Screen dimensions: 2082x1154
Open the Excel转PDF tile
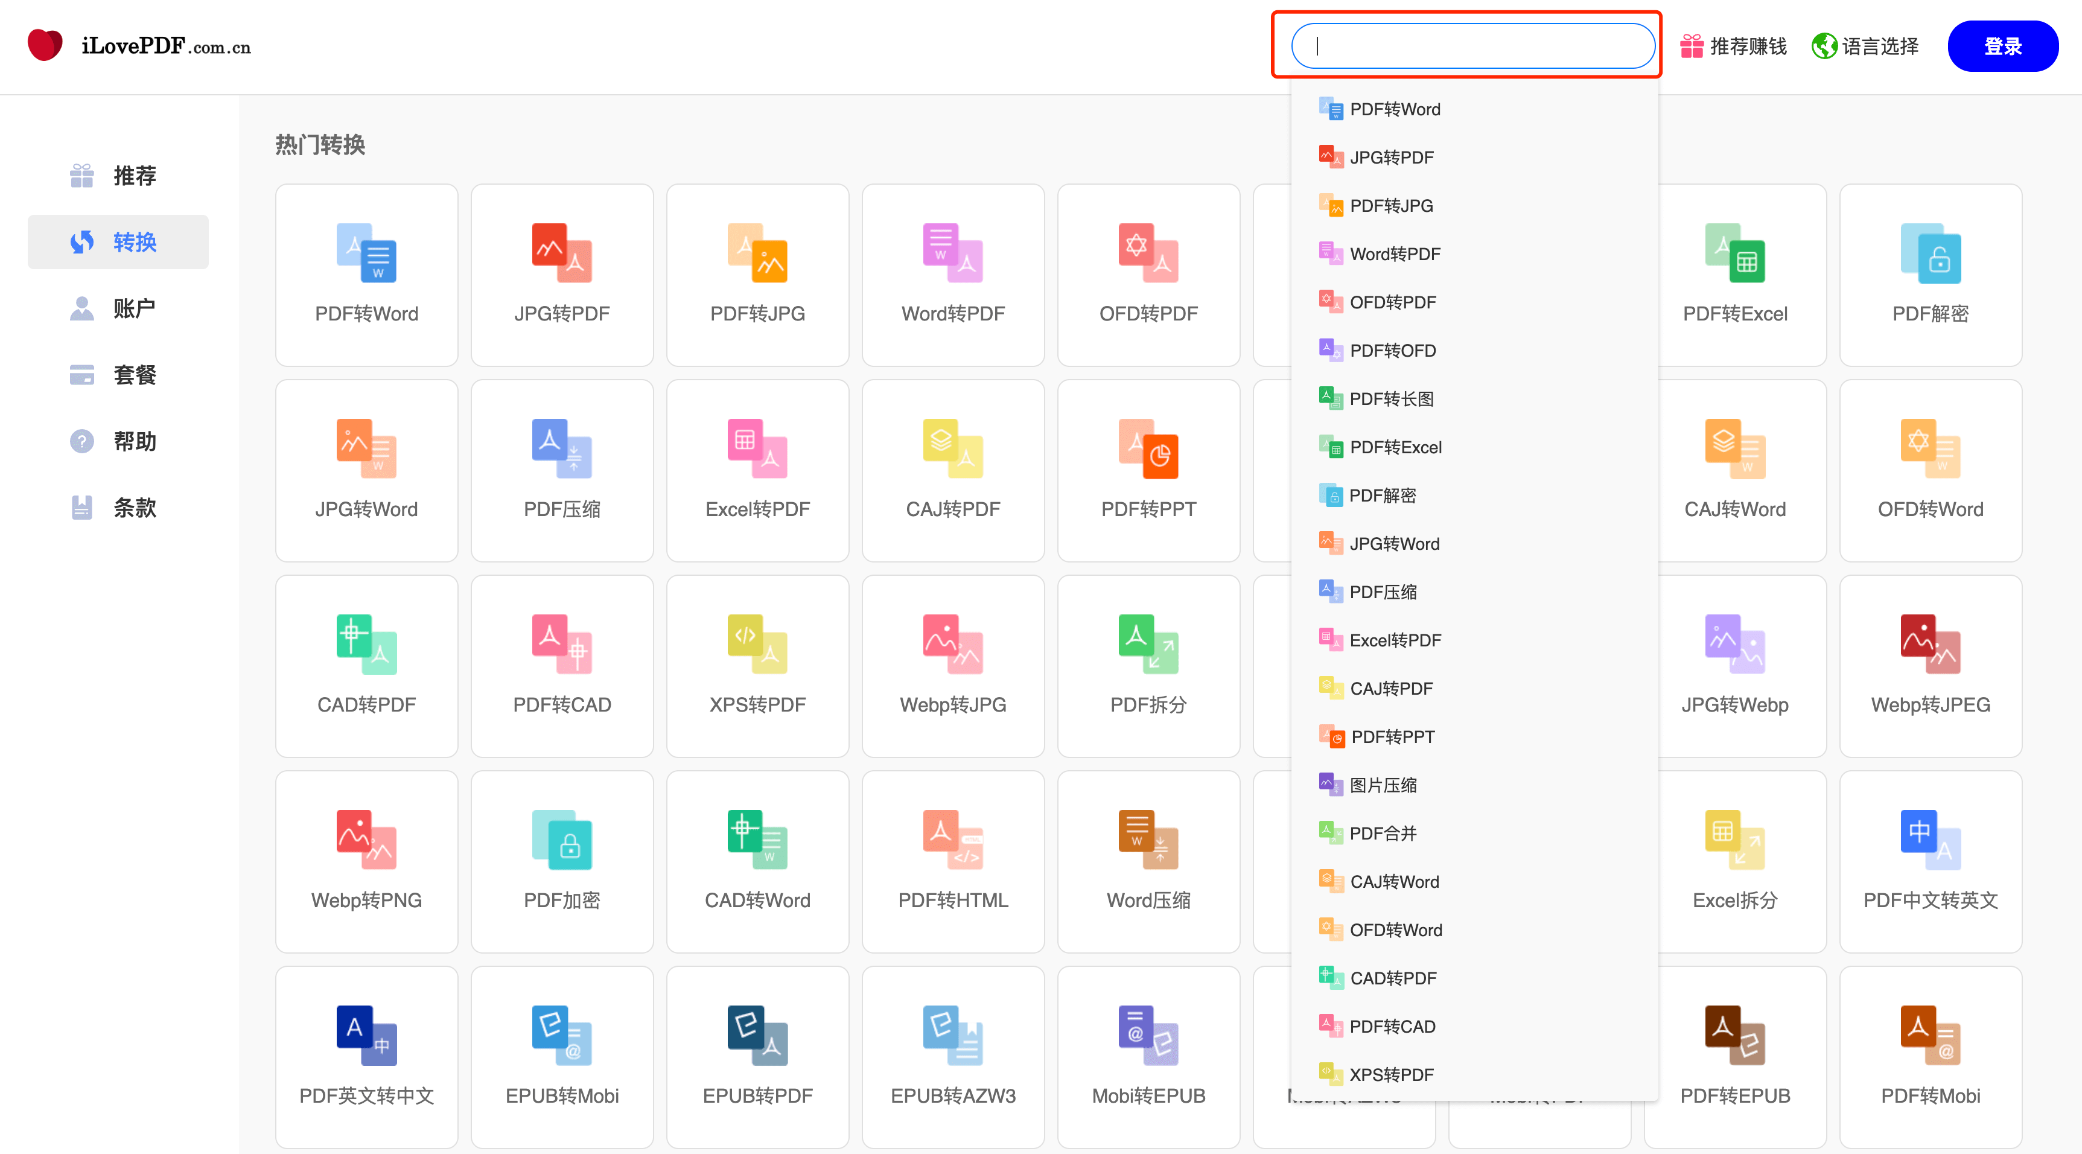tap(757, 470)
